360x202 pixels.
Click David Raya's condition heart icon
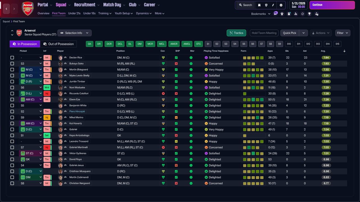click(x=163, y=159)
